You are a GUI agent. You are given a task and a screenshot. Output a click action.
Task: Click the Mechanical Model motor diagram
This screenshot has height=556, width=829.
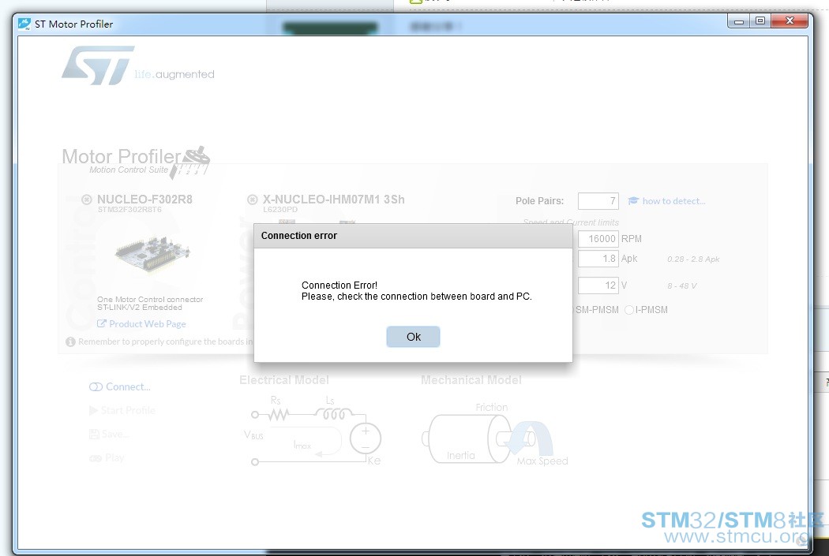click(x=494, y=435)
